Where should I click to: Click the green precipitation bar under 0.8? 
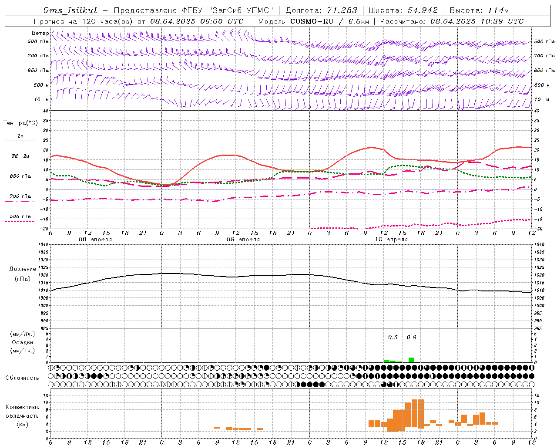(411, 360)
